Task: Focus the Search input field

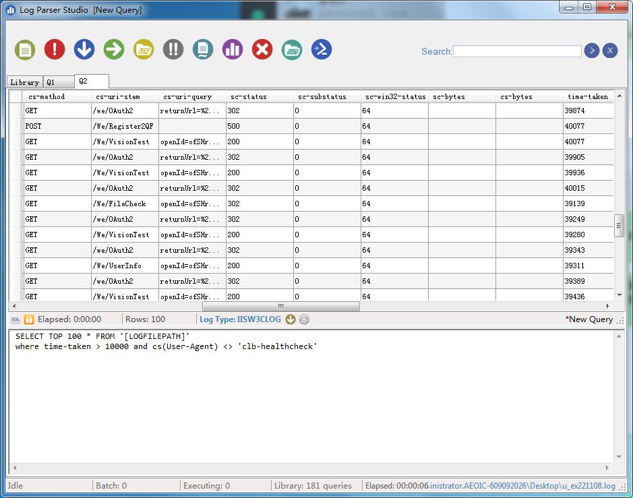Action: tap(517, 51)
